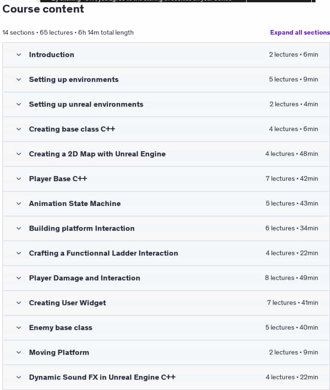Expand Animation State Machine chevron
Image resolution: width=330 pixels, height=390 pixels.
(19, 204)
